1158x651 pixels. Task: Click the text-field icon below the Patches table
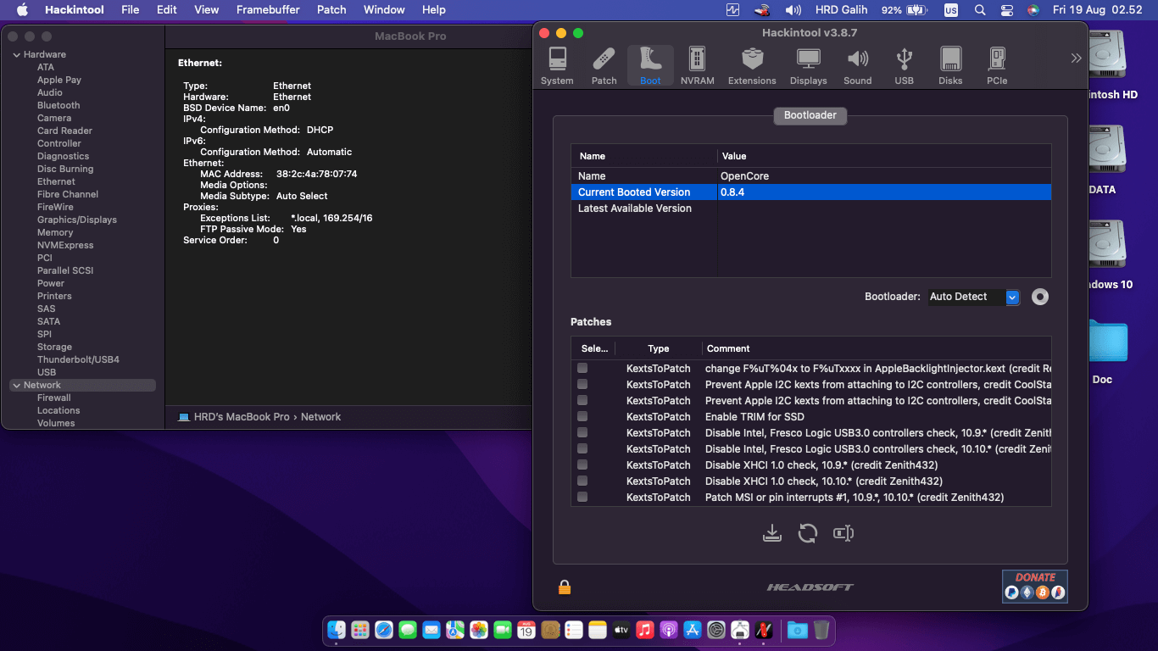tap(843, 533)
